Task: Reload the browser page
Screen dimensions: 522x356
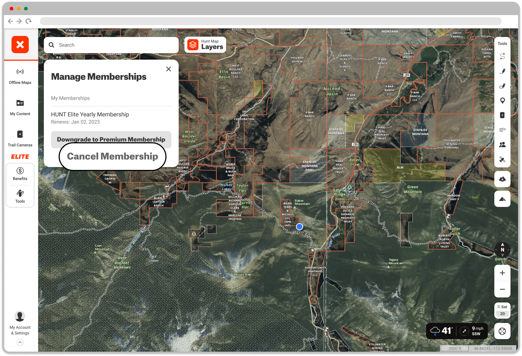Action: (29, 21)
